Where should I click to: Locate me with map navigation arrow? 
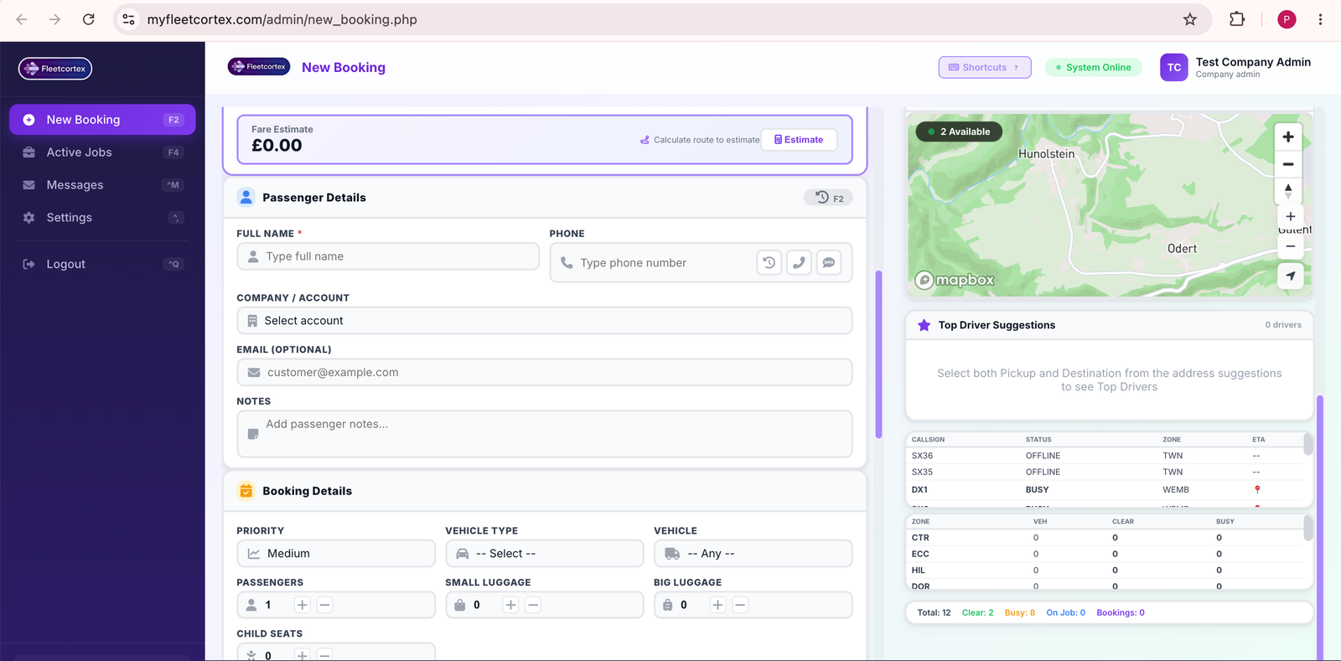pos(1291,276)
